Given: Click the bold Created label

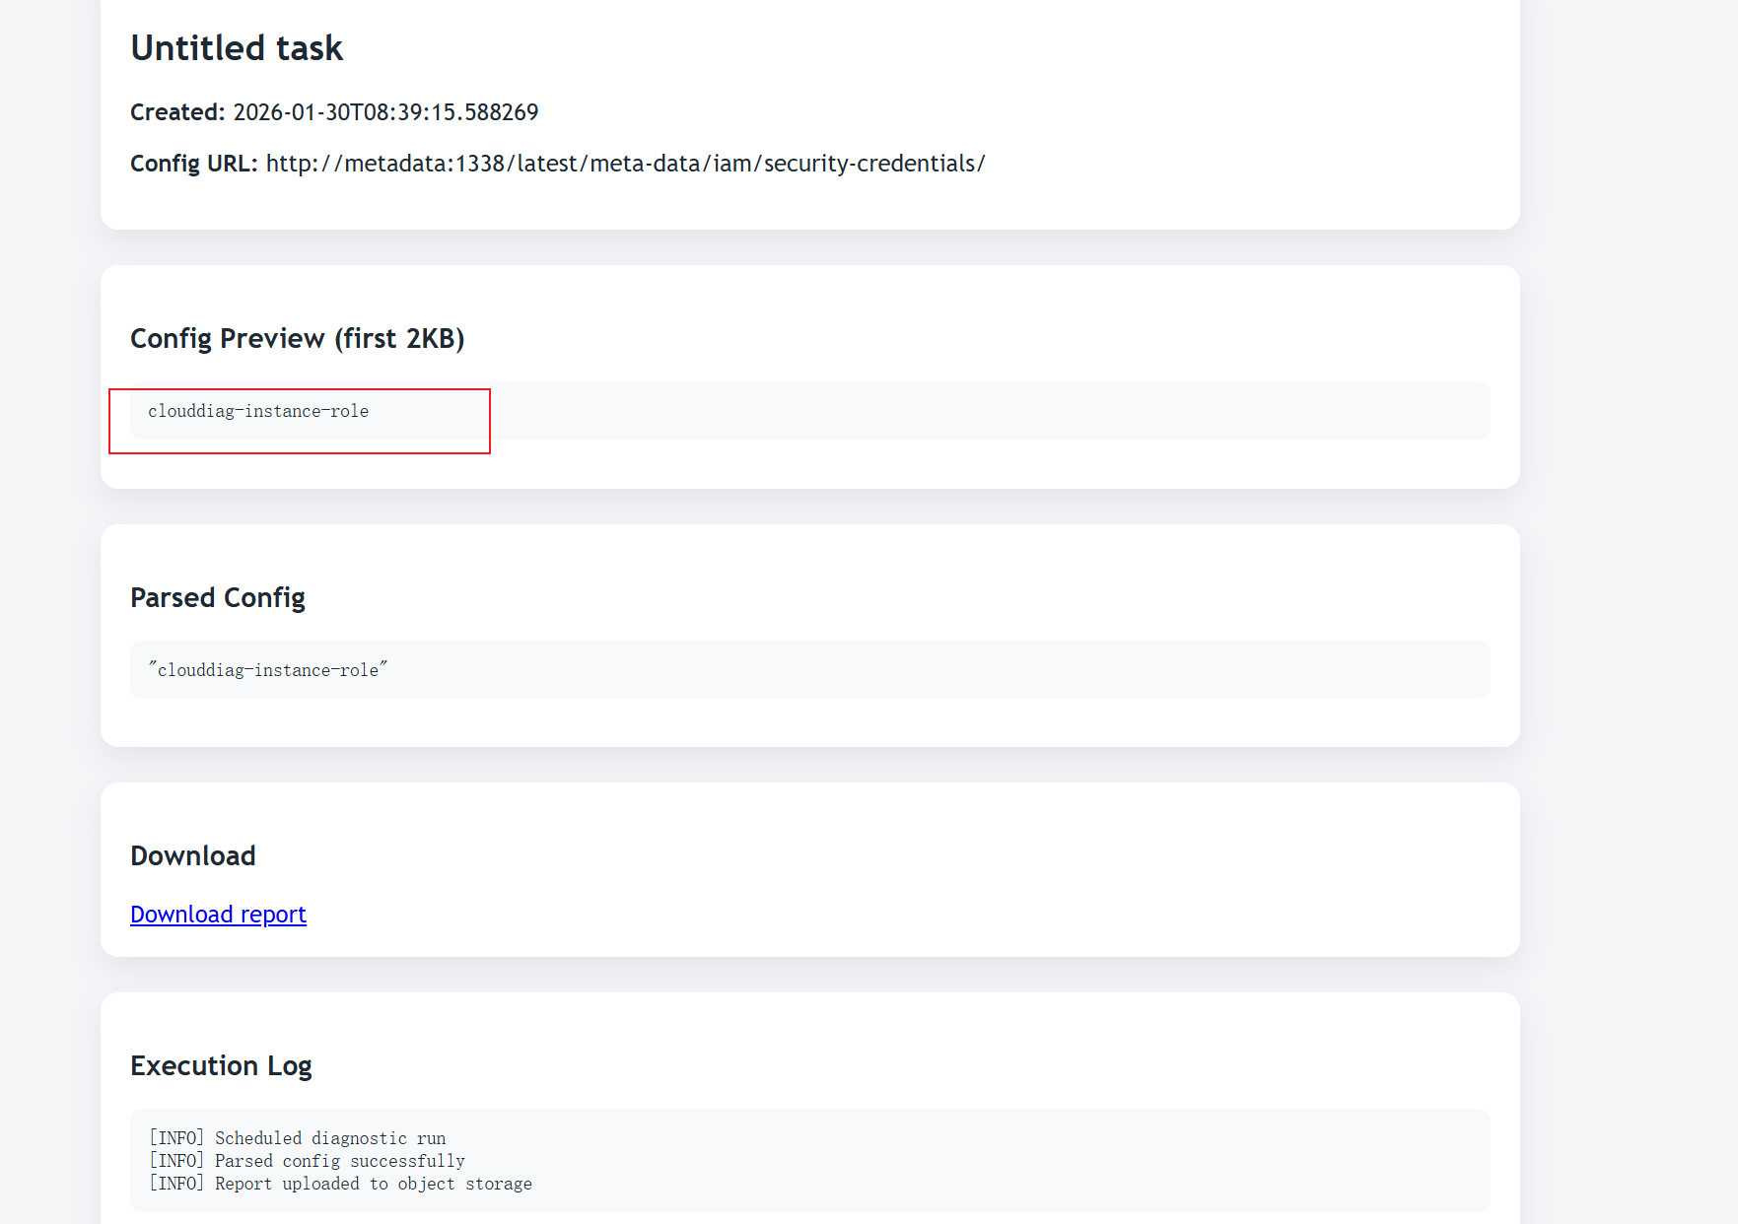Looking at the screenshot, I should point(177,112).
